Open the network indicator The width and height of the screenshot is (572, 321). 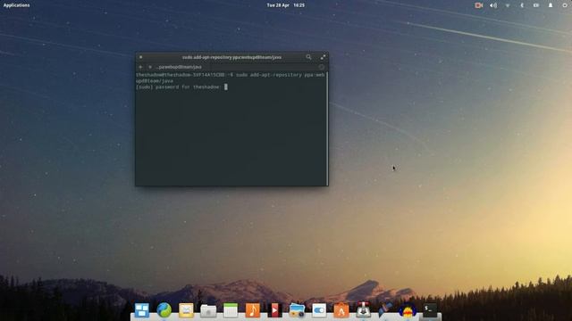tap(508, 5)
